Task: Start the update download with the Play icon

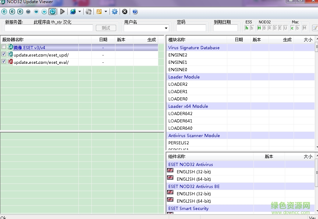Action: [62, 12]
